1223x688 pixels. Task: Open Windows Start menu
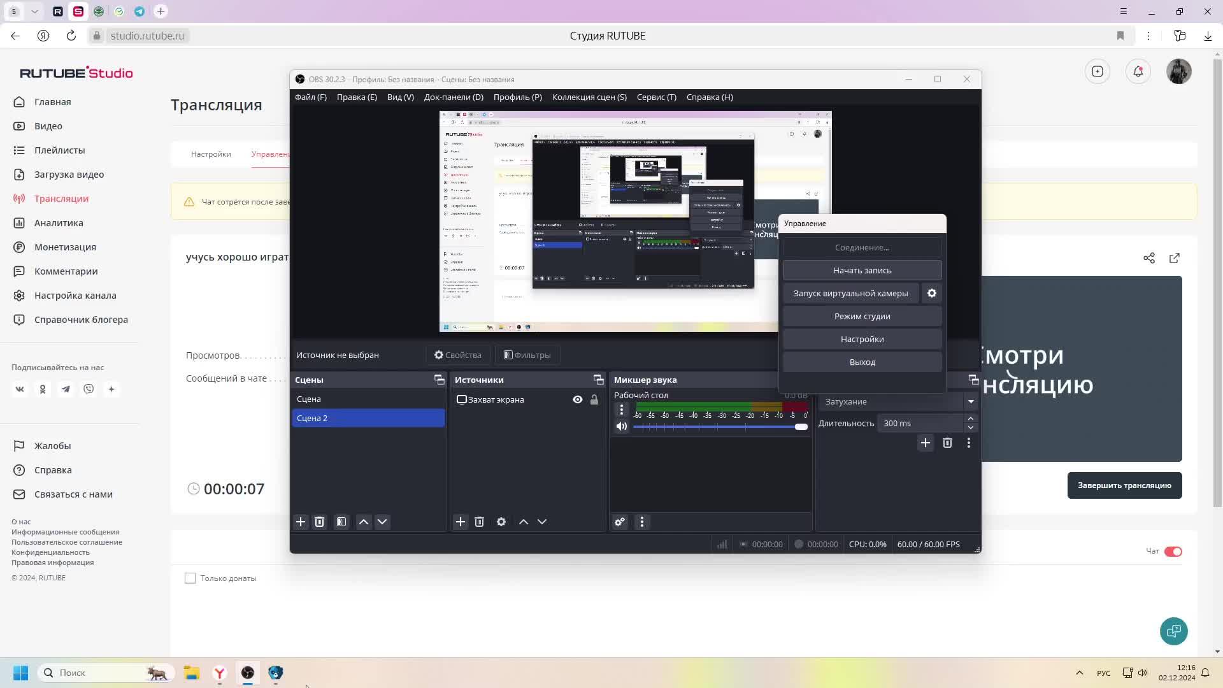click(x=20, y=673)
